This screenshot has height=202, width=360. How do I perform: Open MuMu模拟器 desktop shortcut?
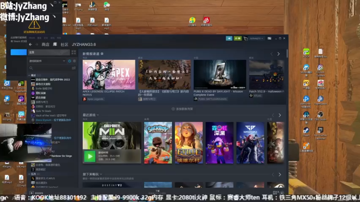[x=306, y=70]
